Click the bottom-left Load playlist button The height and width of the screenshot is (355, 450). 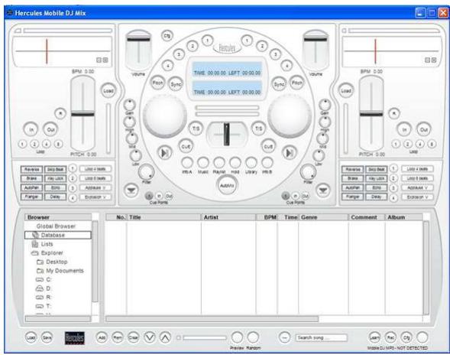click(31, 337)
